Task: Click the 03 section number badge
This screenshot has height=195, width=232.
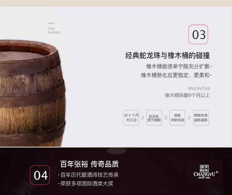Action: coord(198,34)
